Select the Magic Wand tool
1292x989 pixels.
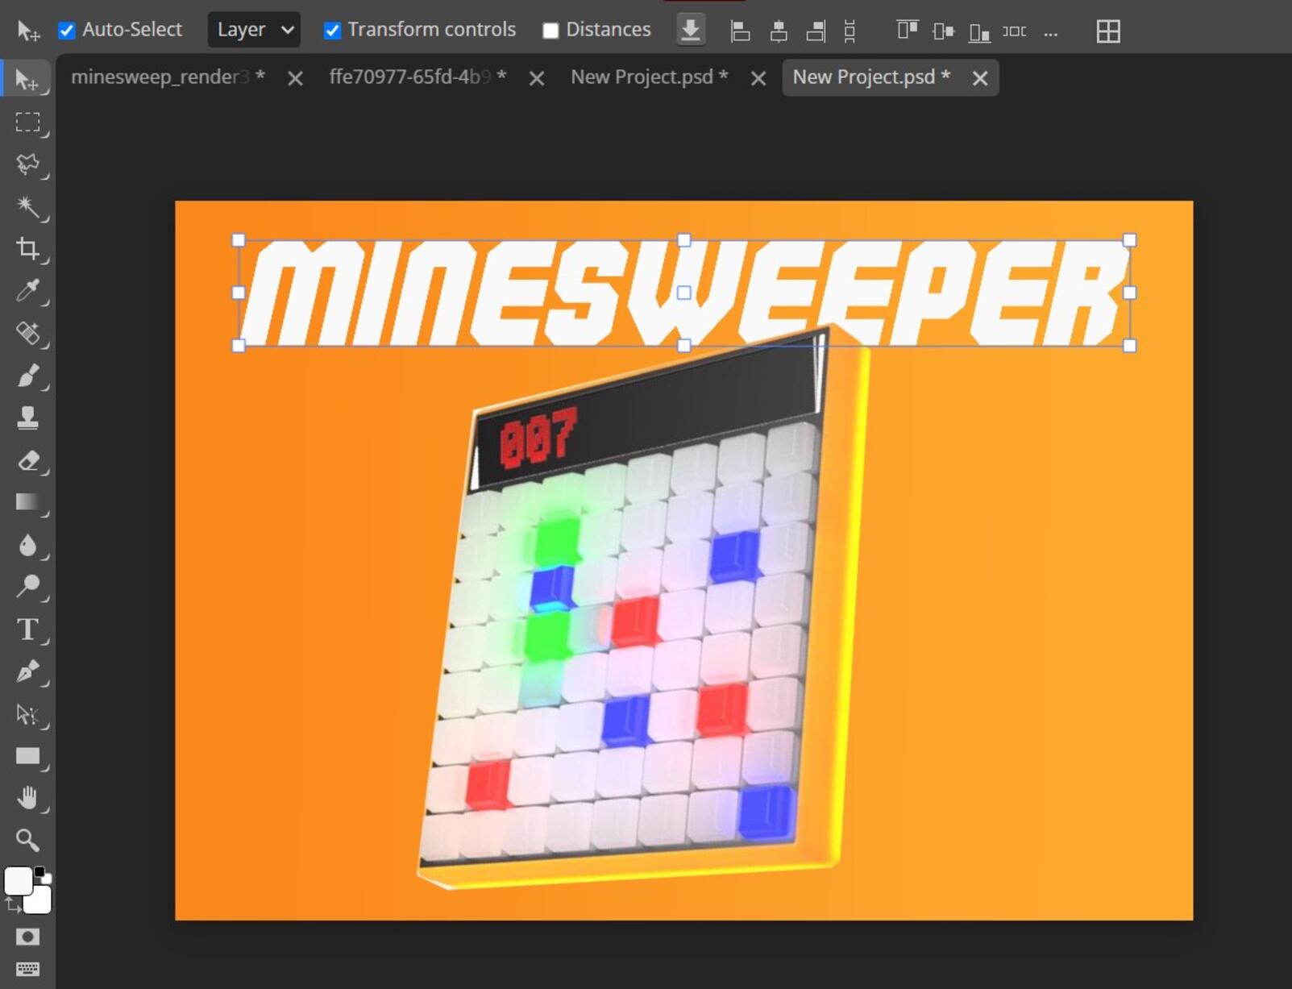[x=27, y=206]
